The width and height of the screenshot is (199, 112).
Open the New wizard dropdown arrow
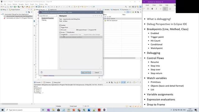click(x=3, y=7)
